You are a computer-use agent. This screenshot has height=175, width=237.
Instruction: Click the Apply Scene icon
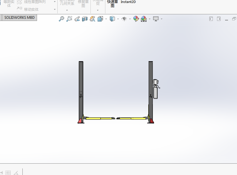[144, 19]
